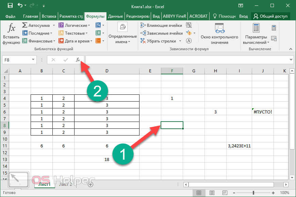
Task: Toggle the Show Formulas icon in Зависимости формул
Action: 189,25
